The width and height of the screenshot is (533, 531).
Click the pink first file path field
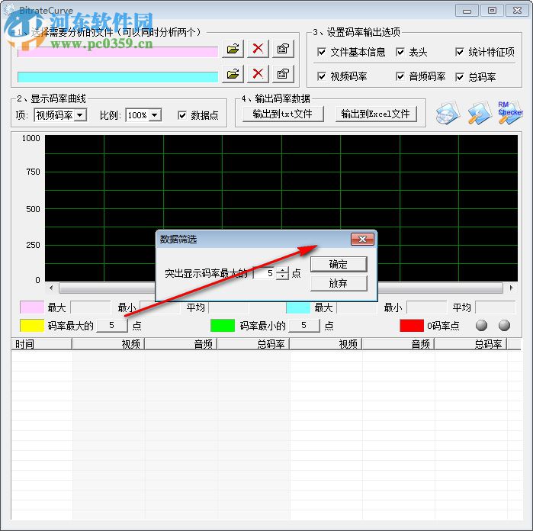tap(117, 52)
